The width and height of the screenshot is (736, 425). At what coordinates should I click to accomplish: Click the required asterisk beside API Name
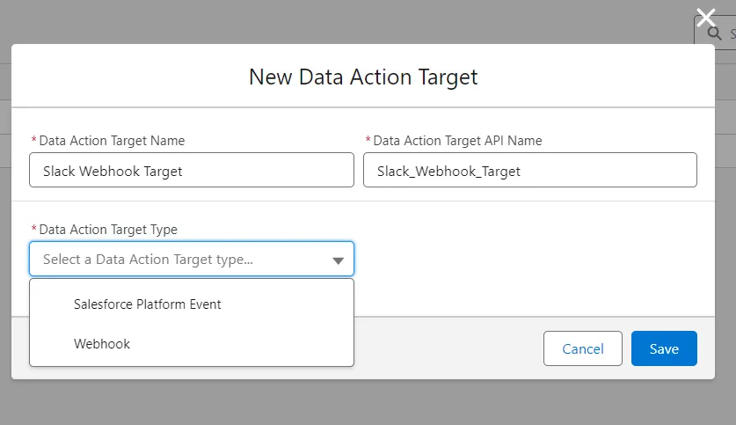click(368, 141)
